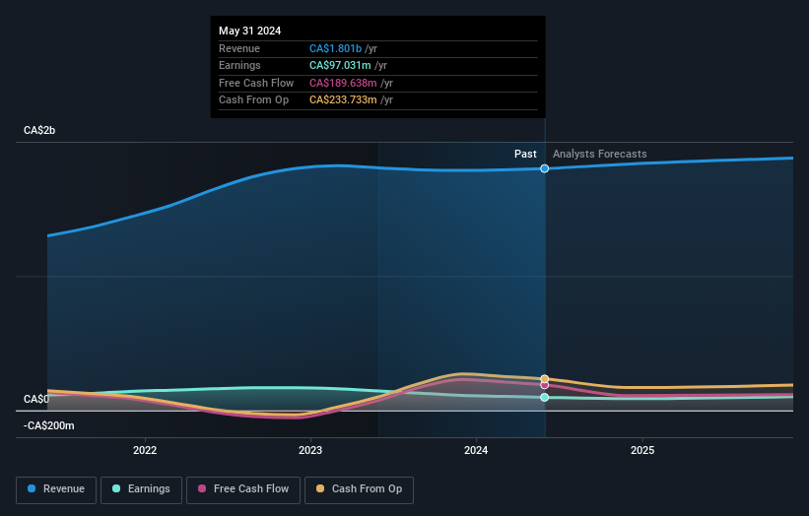The height and width of the screenshot is (516, 809).
Task: Click the teal Earnings data point marker
Action: tap(544, 398)
